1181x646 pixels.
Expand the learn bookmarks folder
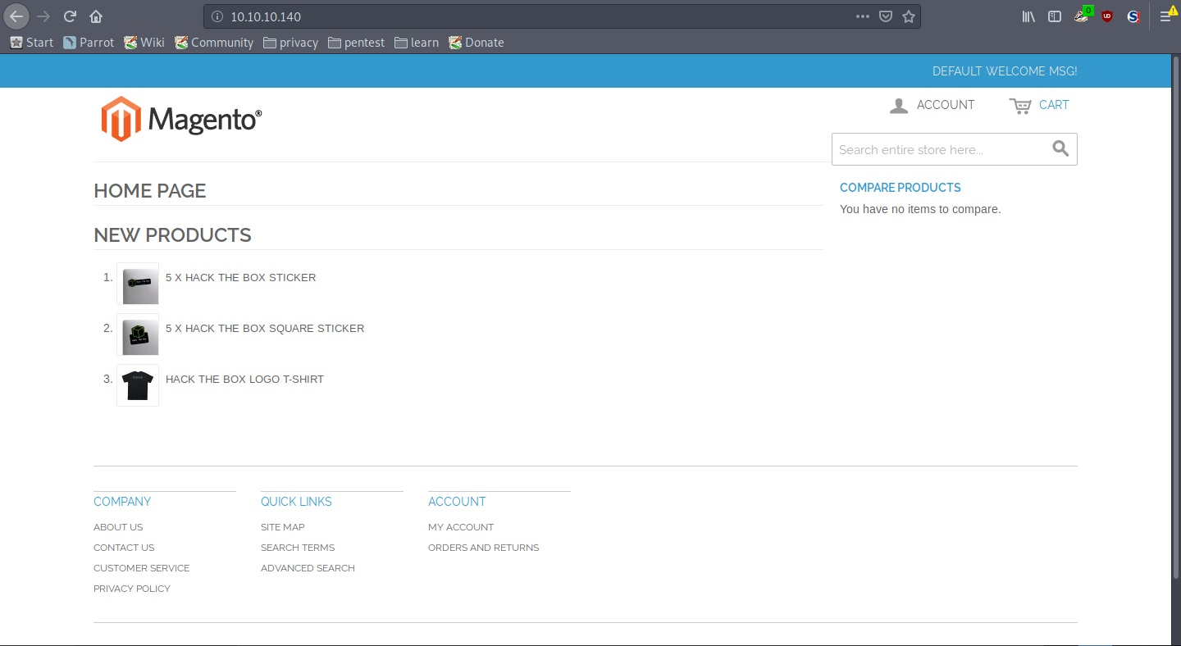pyautogui.click(x=416, y=43)
